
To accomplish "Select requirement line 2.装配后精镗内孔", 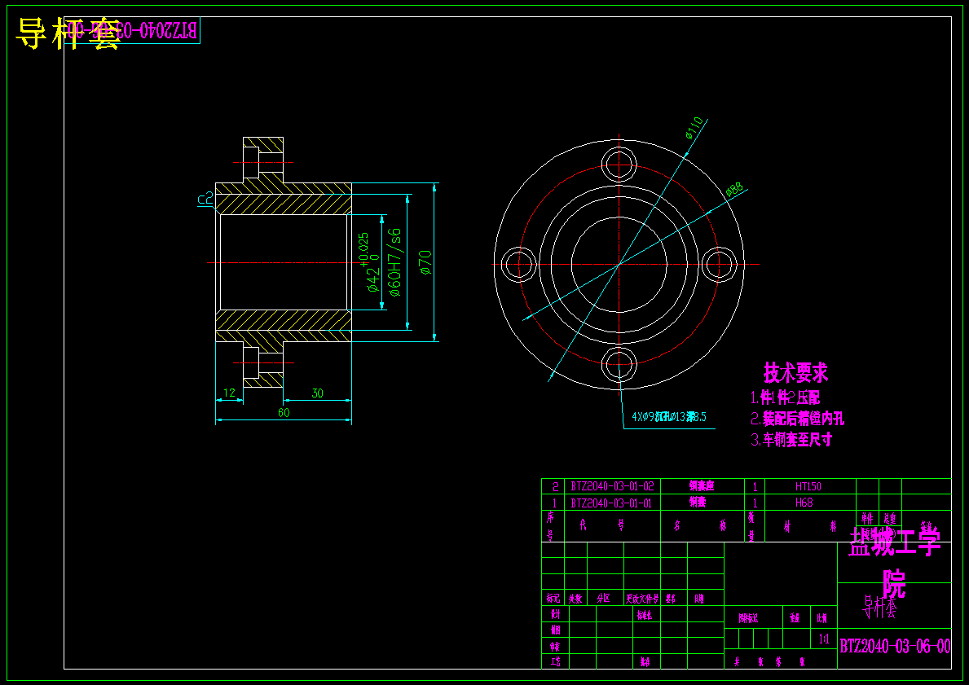I will (797, 419).
